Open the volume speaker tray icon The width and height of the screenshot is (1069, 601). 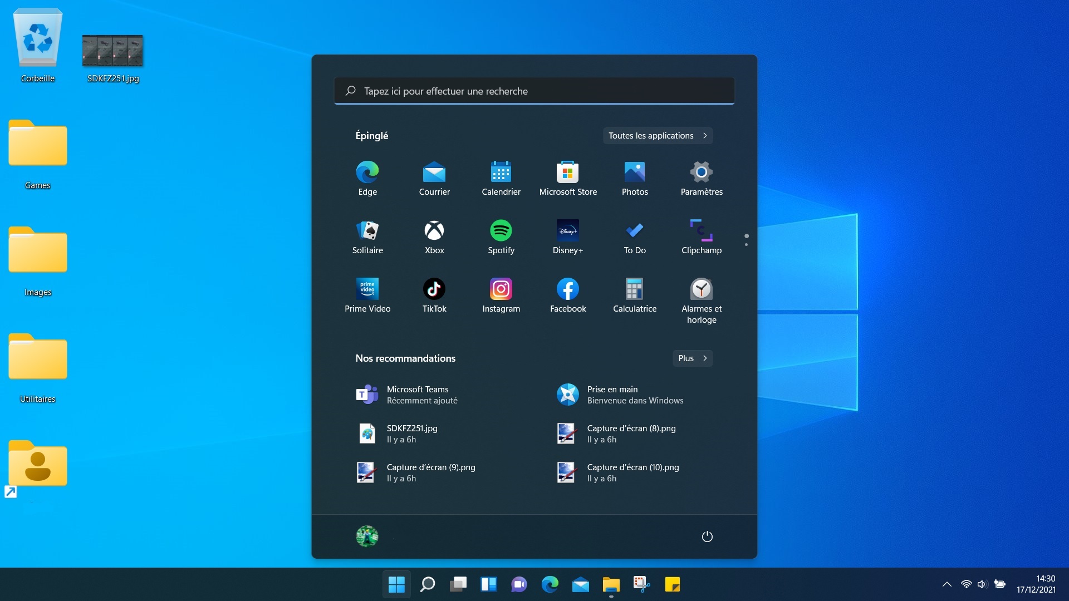[x=982, y=584]
